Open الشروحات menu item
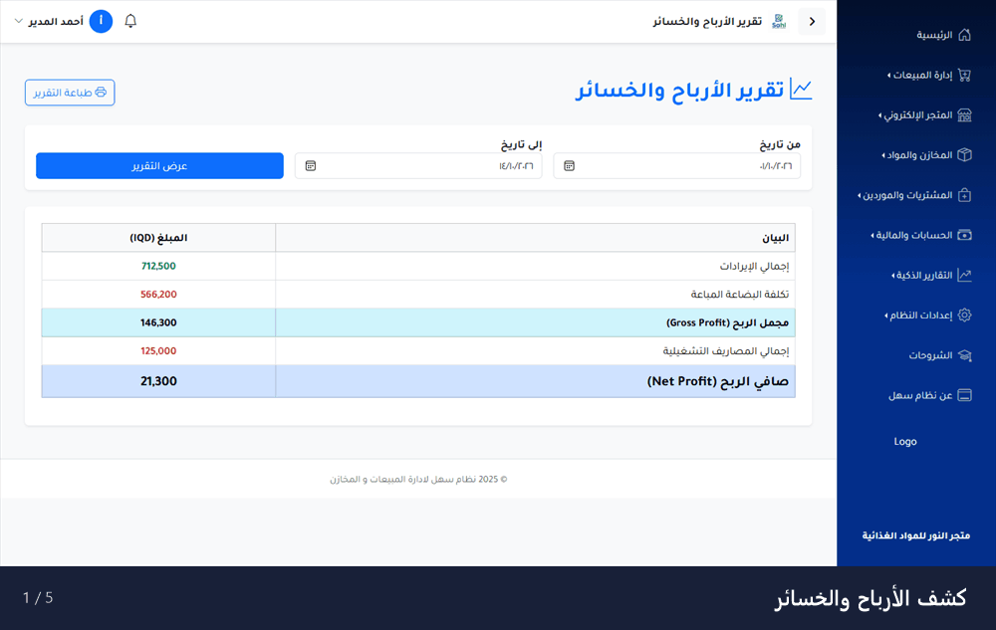 point(930,355)
